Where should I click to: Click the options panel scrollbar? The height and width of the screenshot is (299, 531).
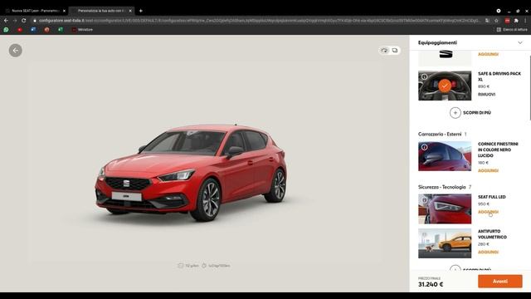coord(530,88)
